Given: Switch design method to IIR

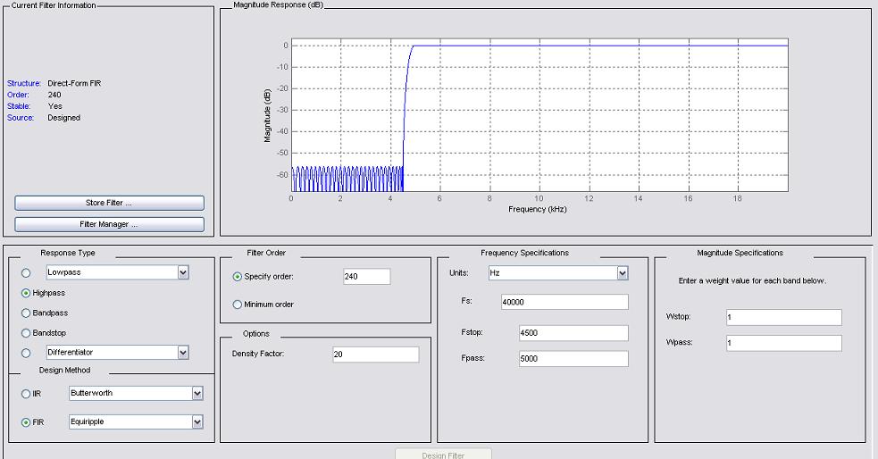Looking at the screenshot, I should [x=26, y=394].
